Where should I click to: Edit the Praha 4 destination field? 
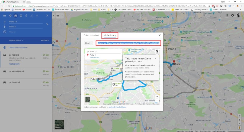tap(26, 27)
